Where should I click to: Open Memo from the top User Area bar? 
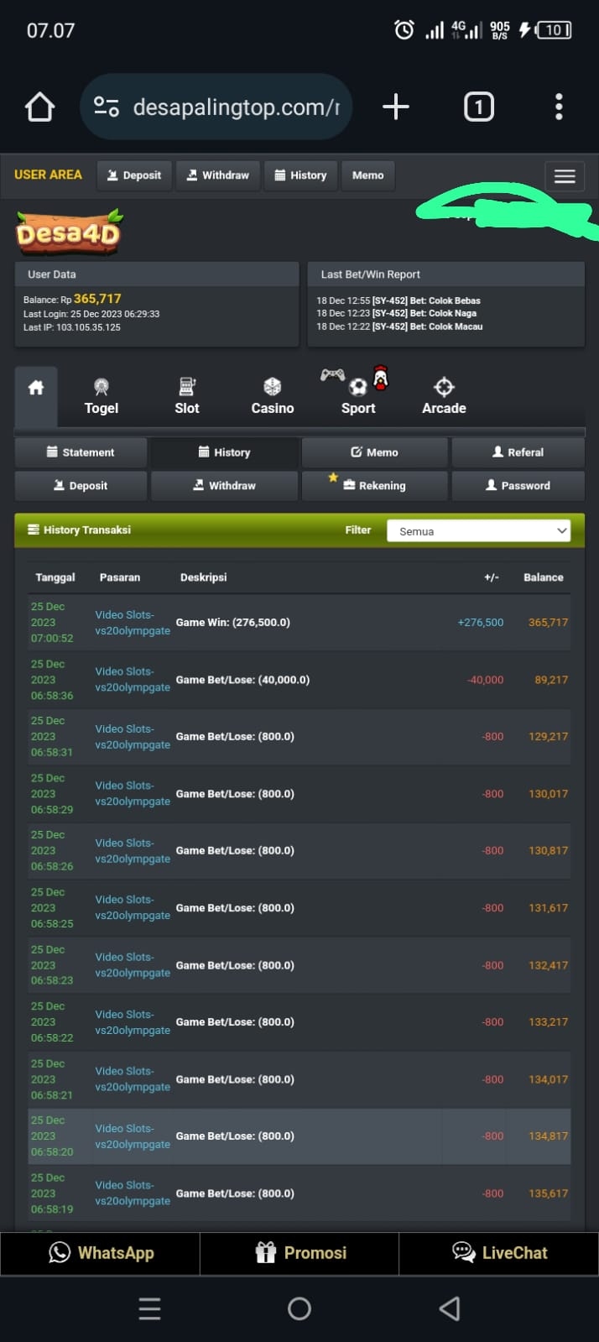[367, 175]
